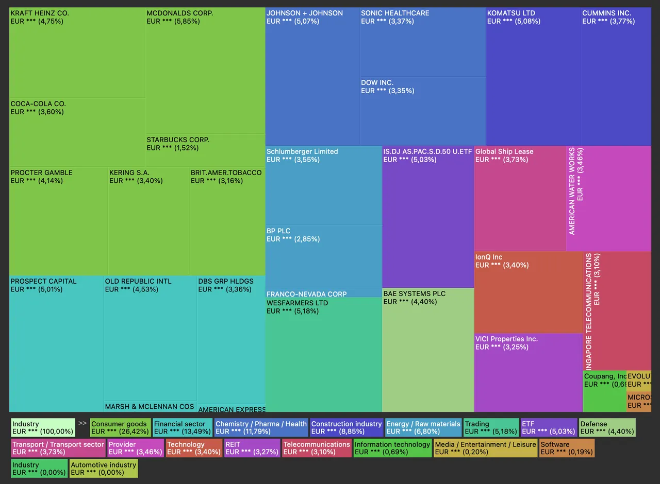Click the Chemistry / Pharma / Health legend
The image size is (660, 484).
(261, 427)
